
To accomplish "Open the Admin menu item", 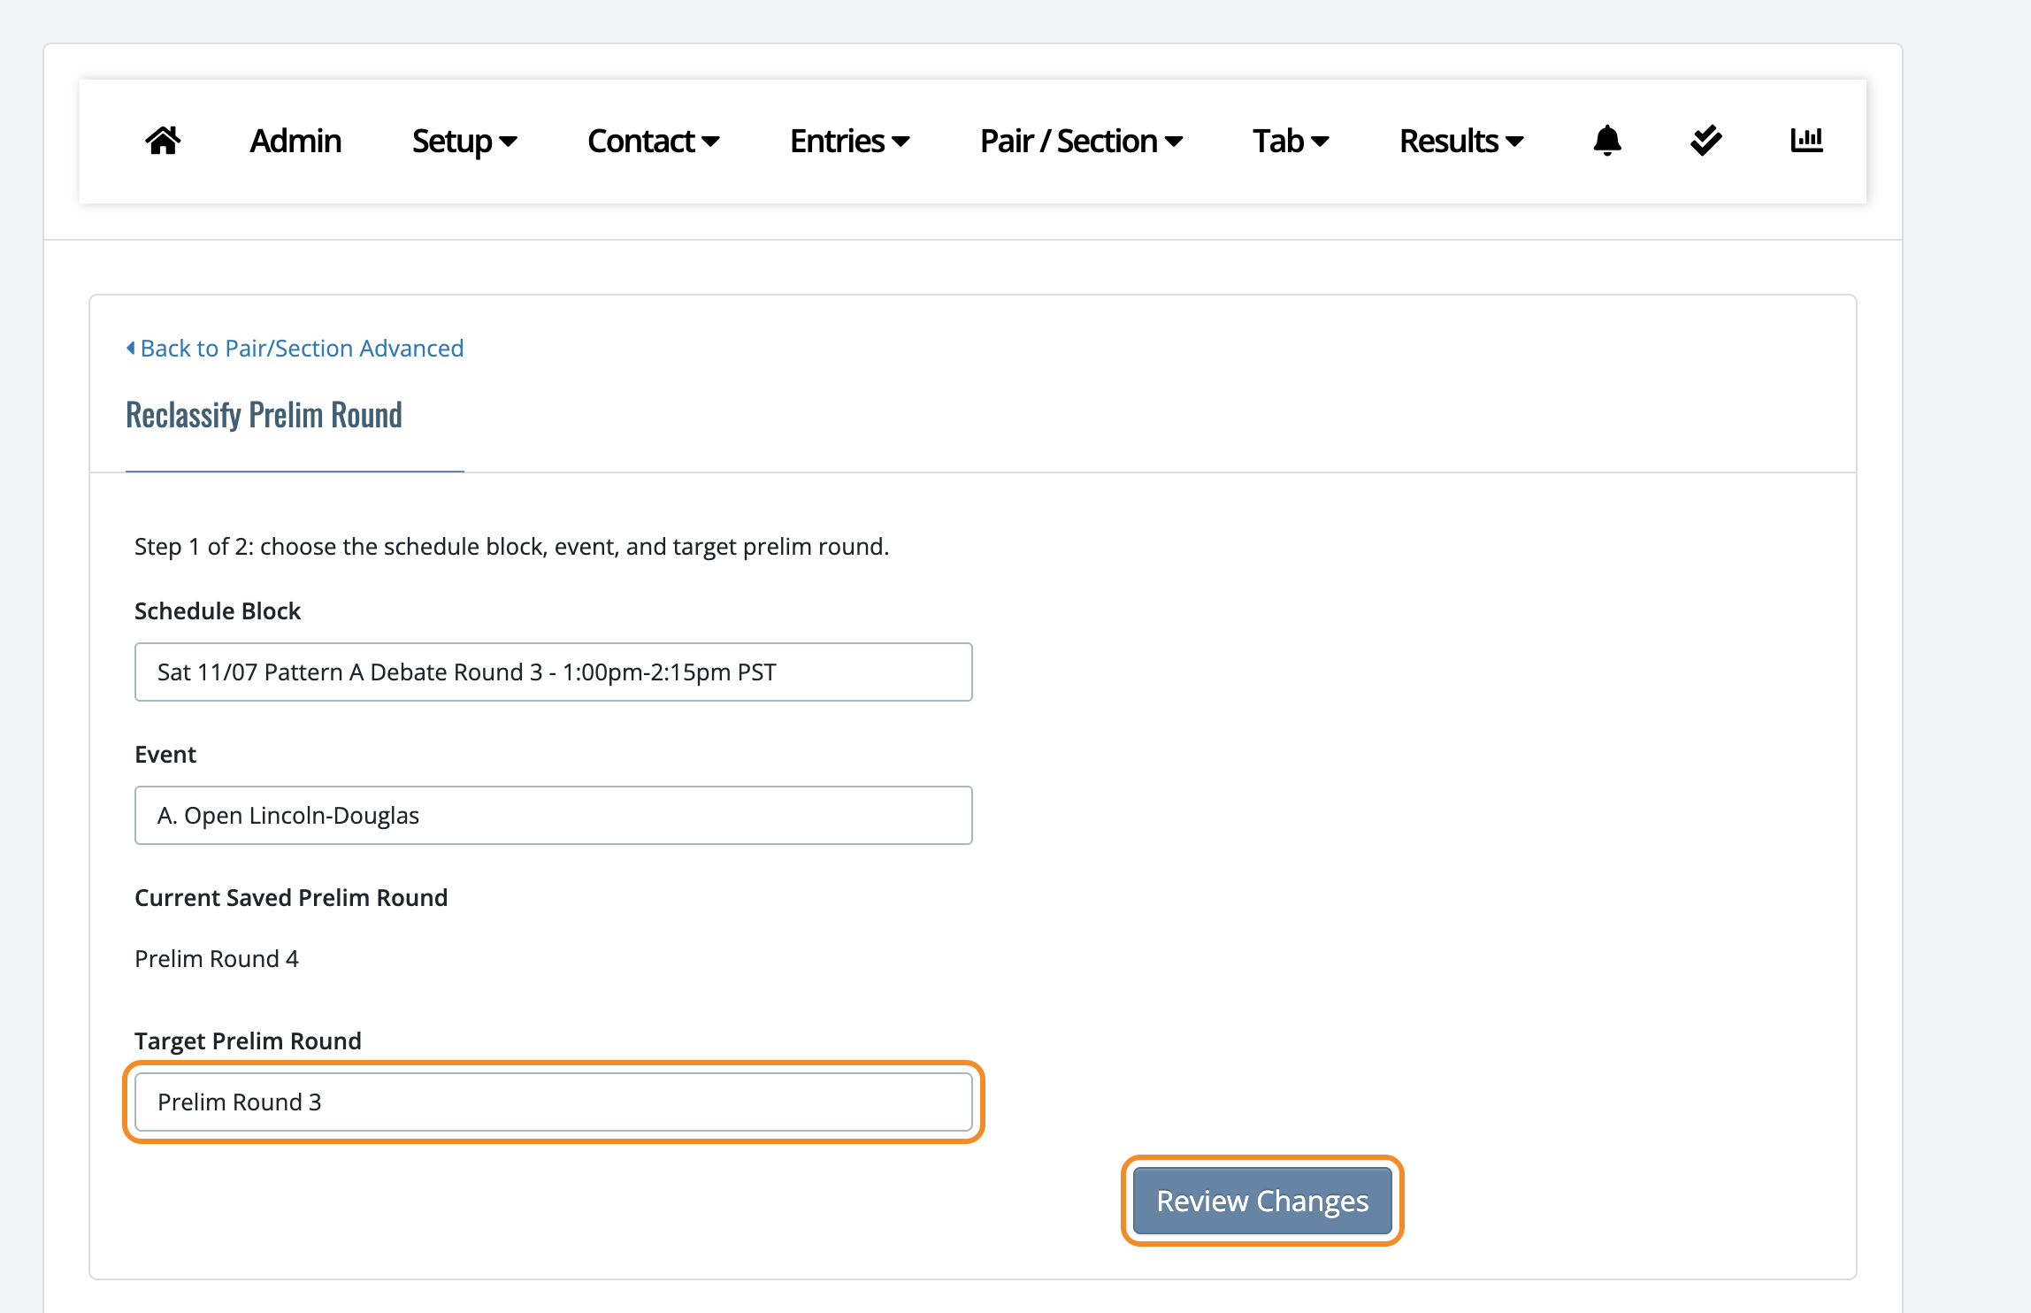I will click(295, 142).
